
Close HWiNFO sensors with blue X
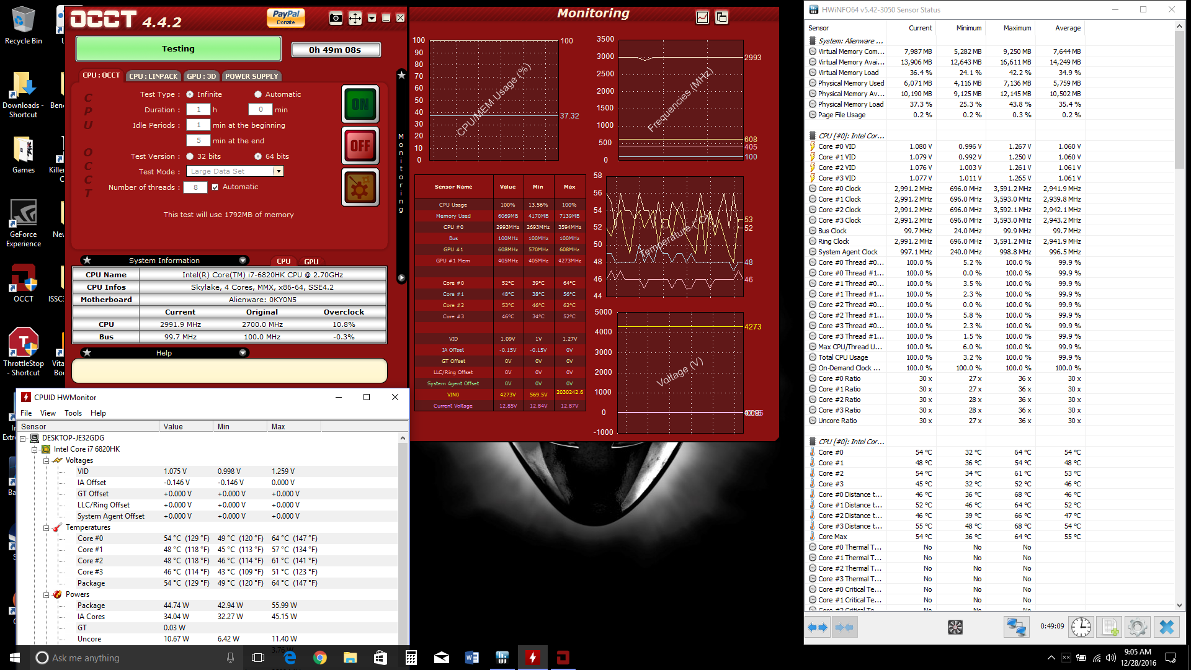(1166, 627)
